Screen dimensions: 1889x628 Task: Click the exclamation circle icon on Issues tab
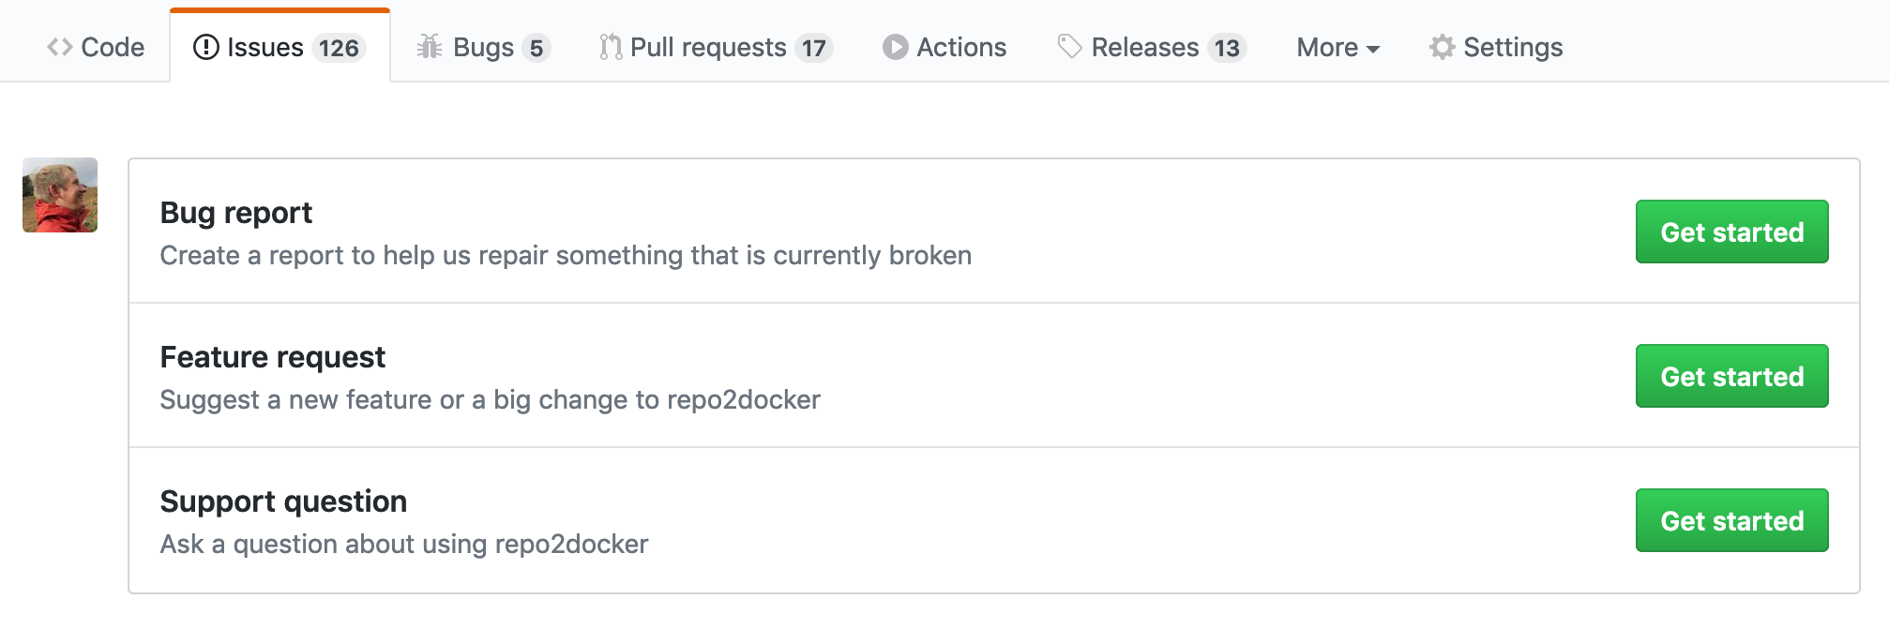(x=205, y=47)
